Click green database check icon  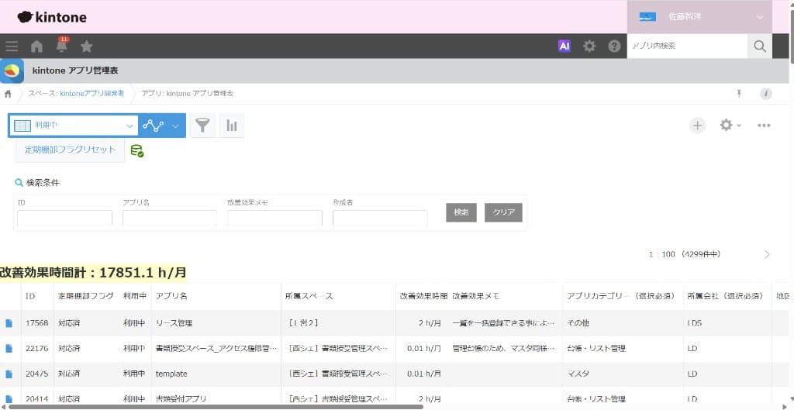(136, 151)
